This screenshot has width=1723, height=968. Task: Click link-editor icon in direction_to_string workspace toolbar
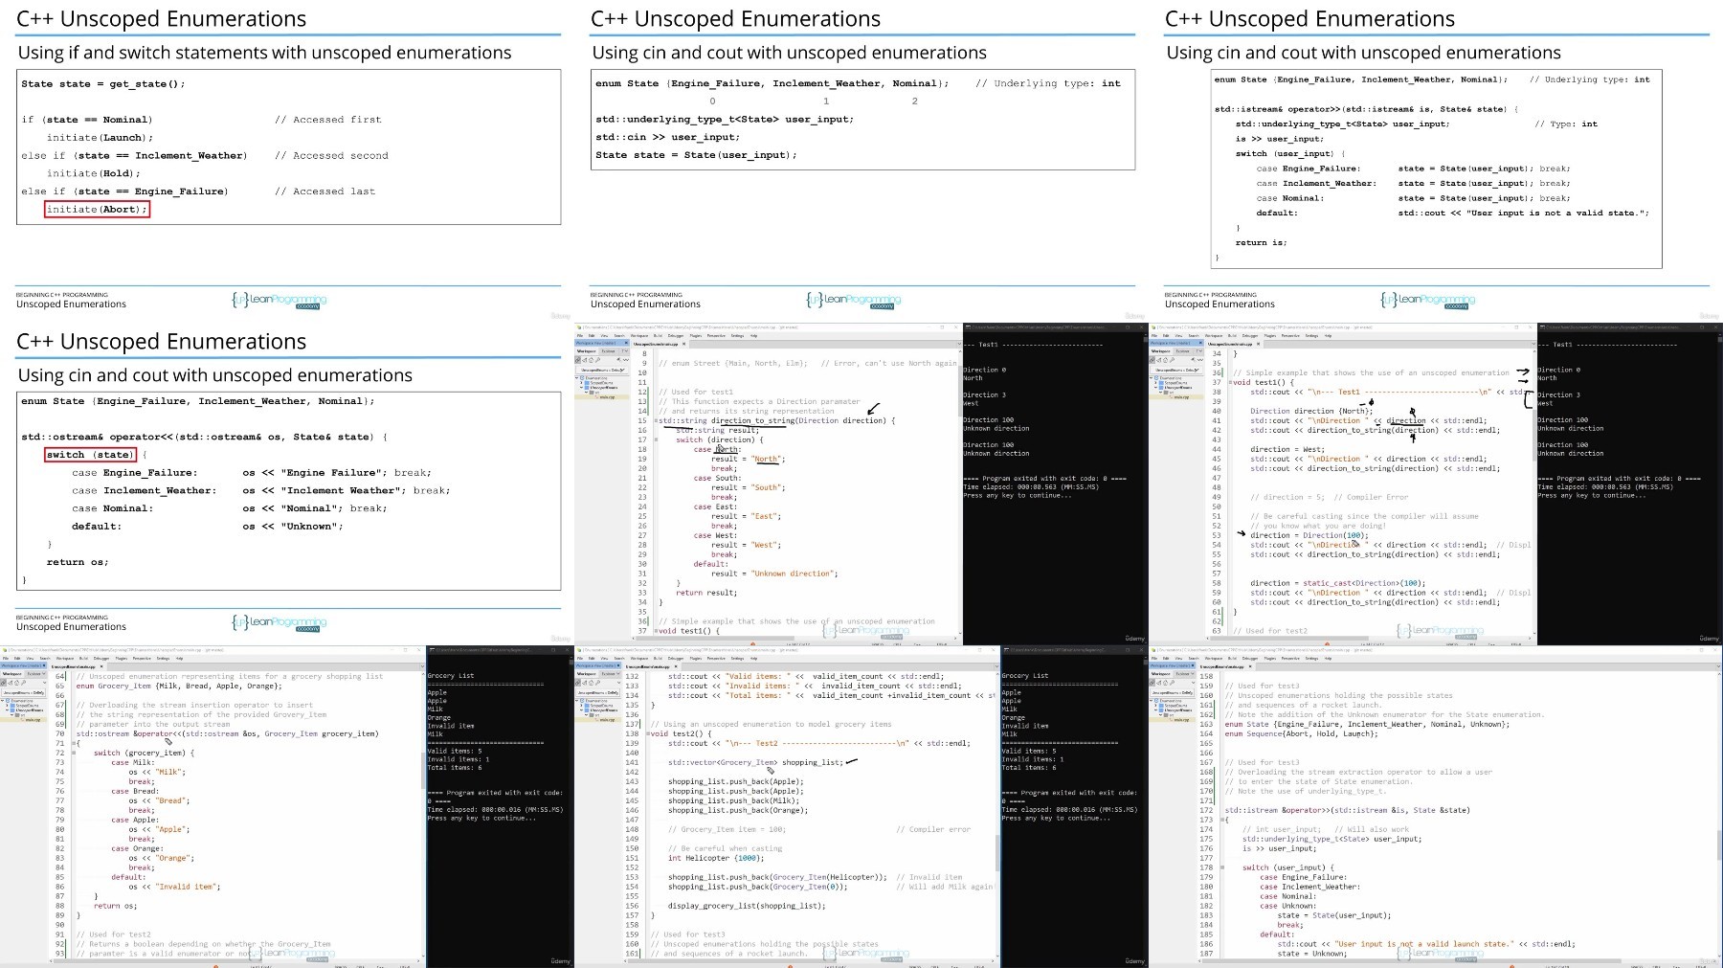click(577, 360)
